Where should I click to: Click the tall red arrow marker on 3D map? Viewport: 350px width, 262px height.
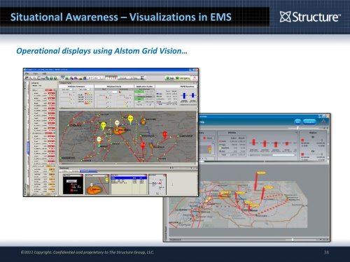[256, 181]
